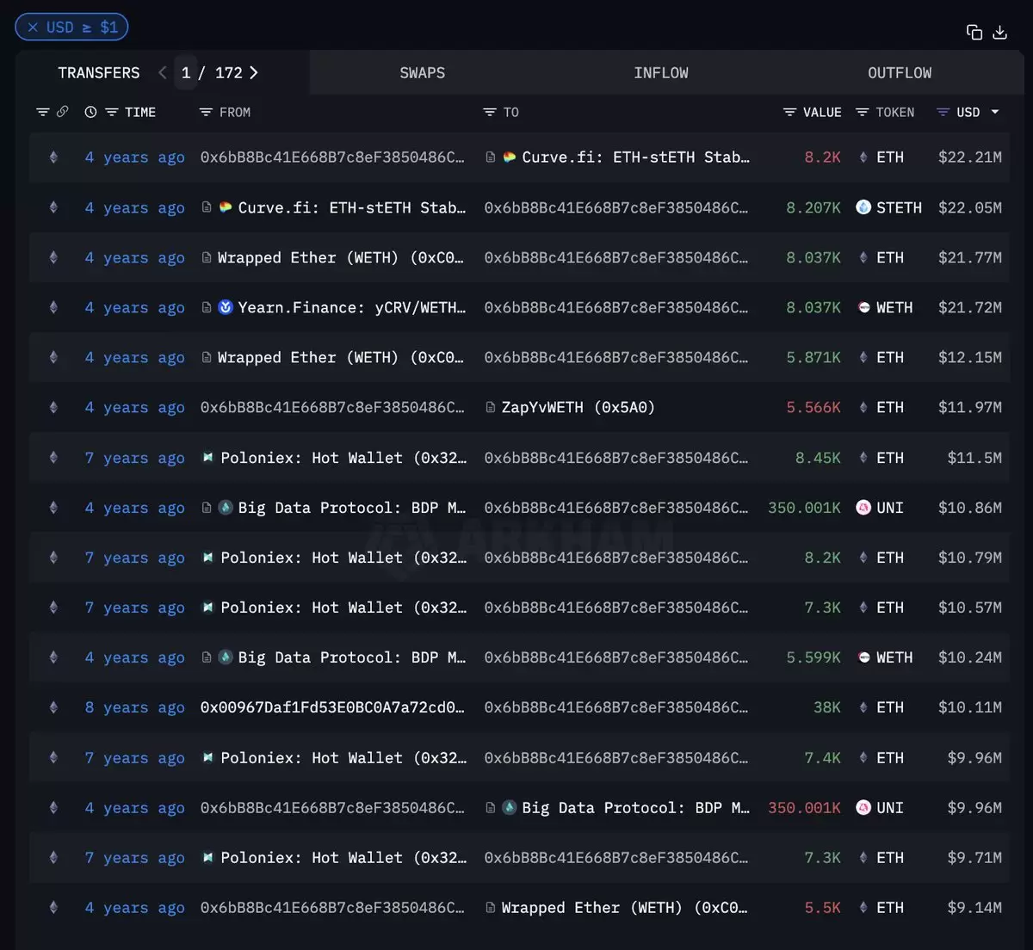The image size is (1033, 950).
Task: Copy transfers table via copy icon
Action: [974, 32]
